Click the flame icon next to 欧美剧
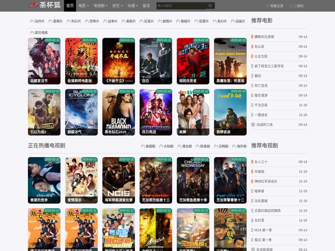 pos(198,146)
